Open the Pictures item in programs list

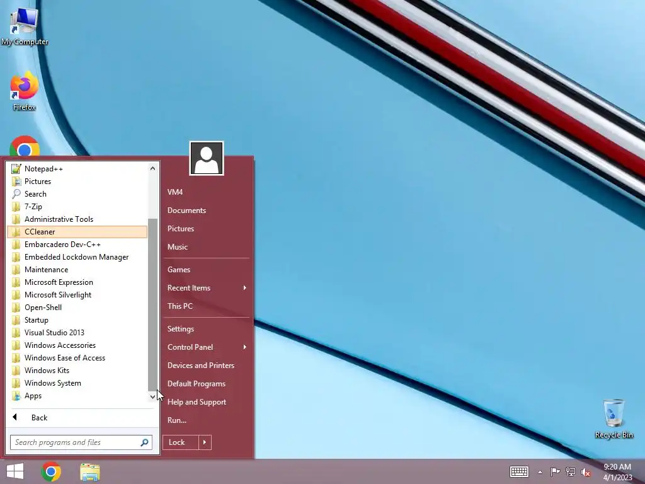[77, 181]
